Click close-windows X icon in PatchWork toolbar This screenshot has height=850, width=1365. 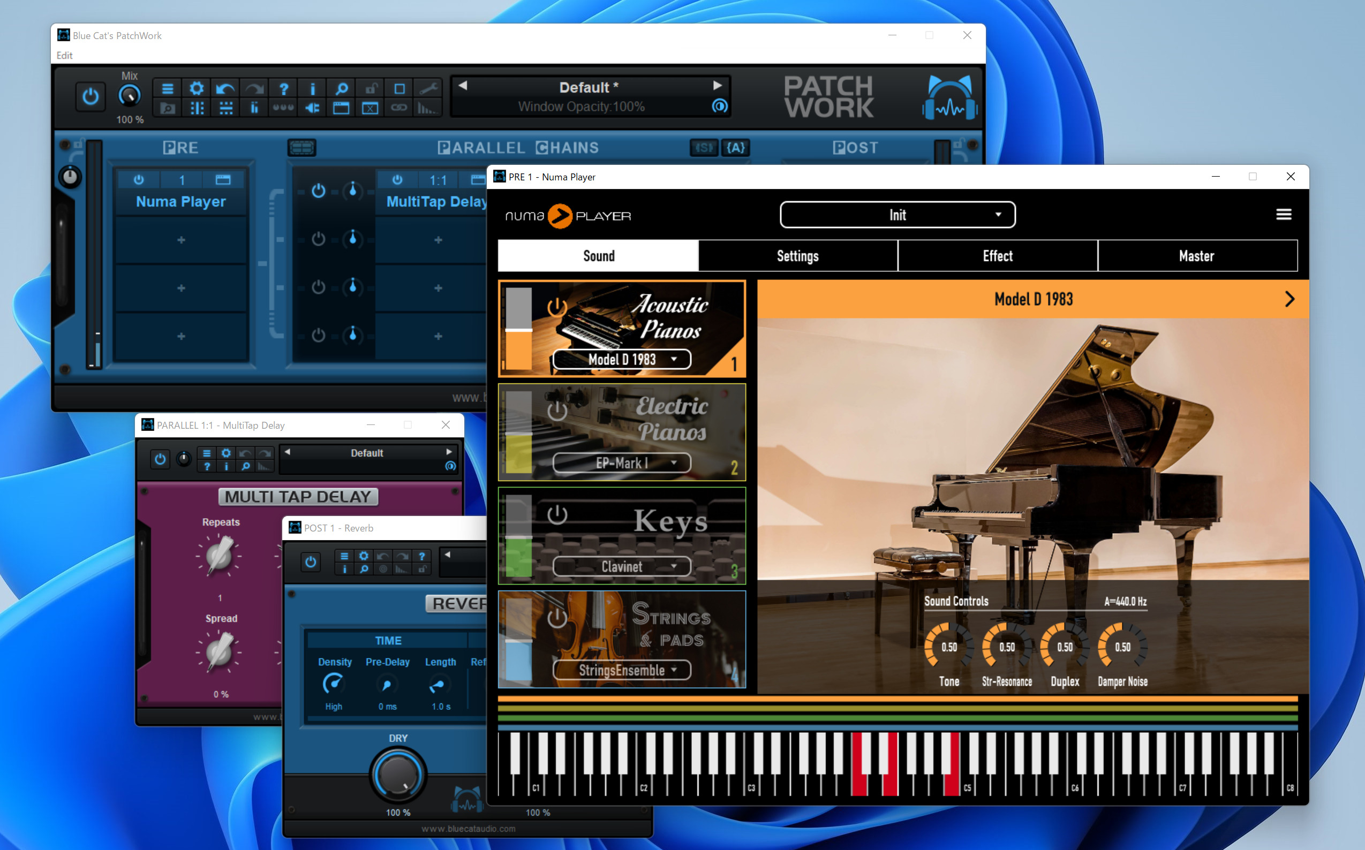(x=371, y=108)
